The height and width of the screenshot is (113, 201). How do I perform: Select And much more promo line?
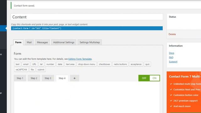(182, 106)
